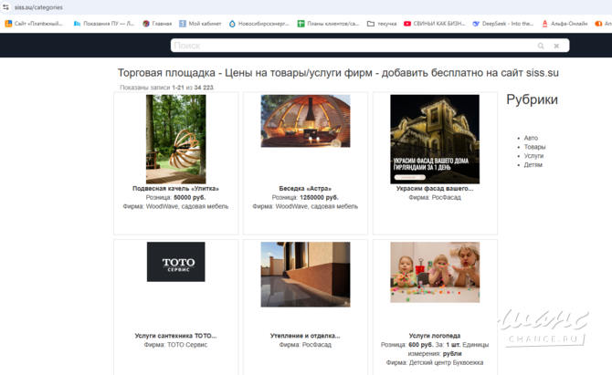The height and width of the screenshot is (375, 612).
Task: Open the Услуги сантехника ТОТО... listing title
Action: coord(175,336)
